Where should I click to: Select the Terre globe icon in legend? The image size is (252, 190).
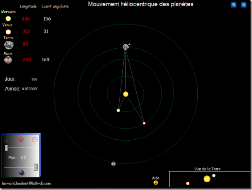click(x=9, y=45)
